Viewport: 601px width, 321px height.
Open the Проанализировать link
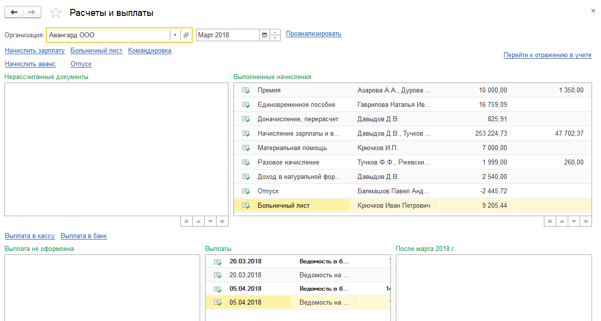313,34
